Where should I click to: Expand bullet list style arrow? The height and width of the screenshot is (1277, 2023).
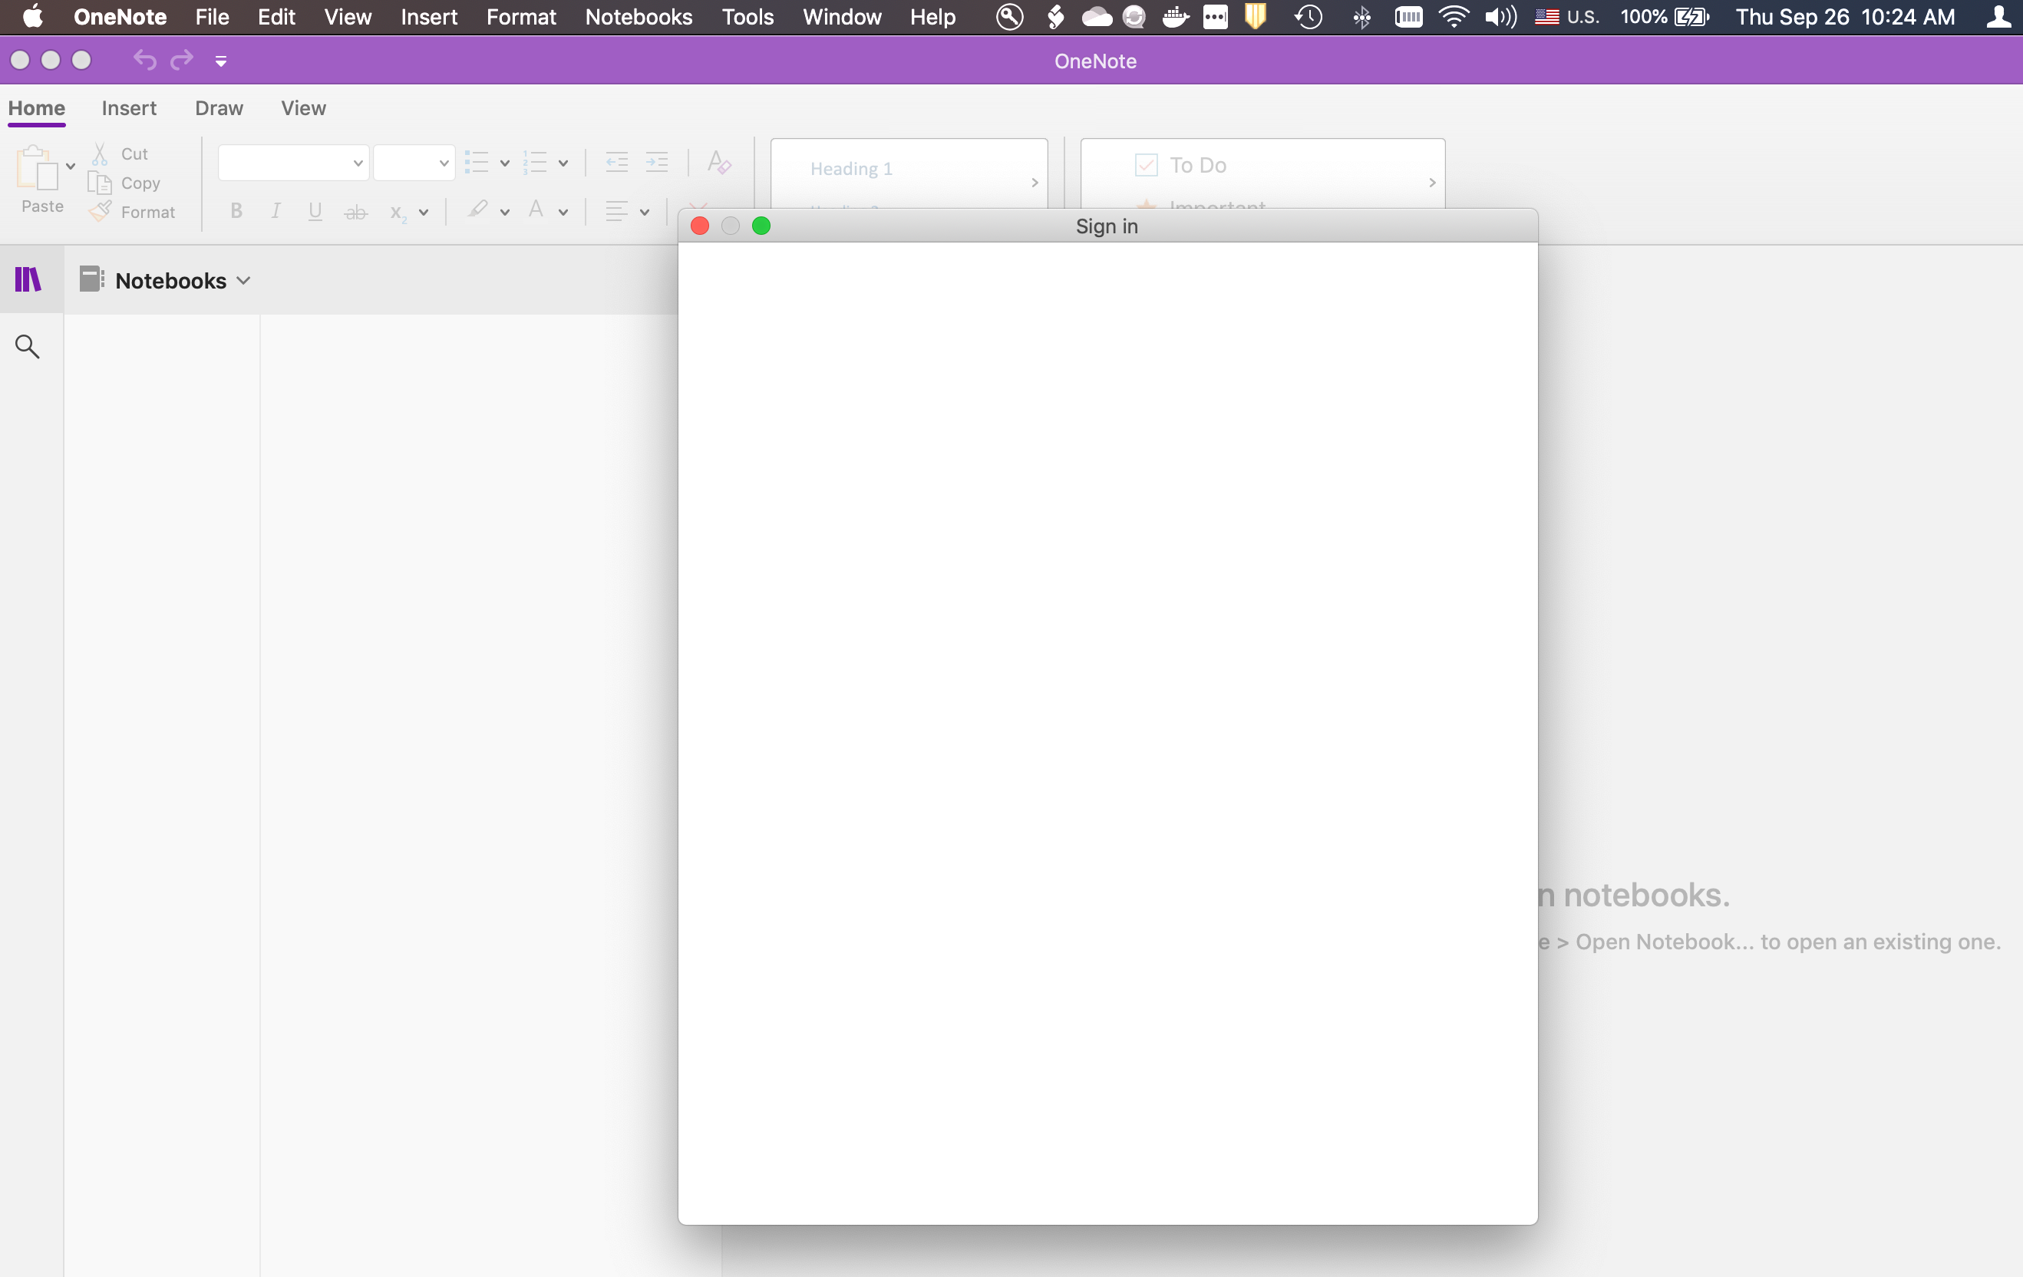pos(504,163)
